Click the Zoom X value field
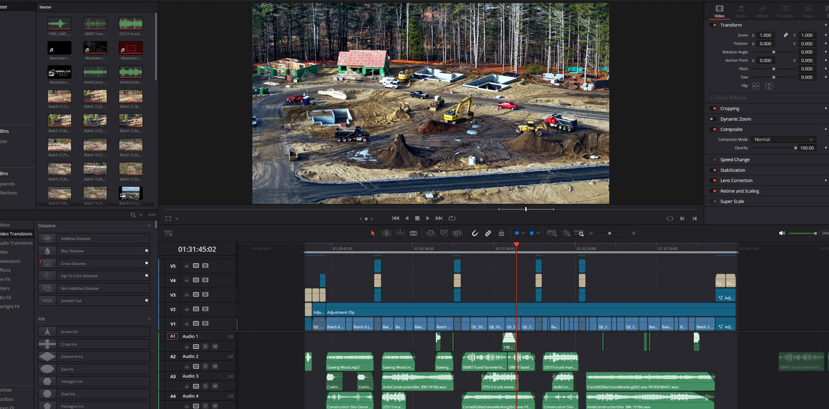Image resolution: width=829 pixels, height=409 pixels. pos(766,35)
